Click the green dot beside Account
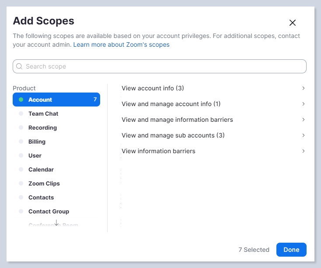Image resolution: width=321 pixels, height=268 pixels. pyautogui.click(x=21, y=100)
